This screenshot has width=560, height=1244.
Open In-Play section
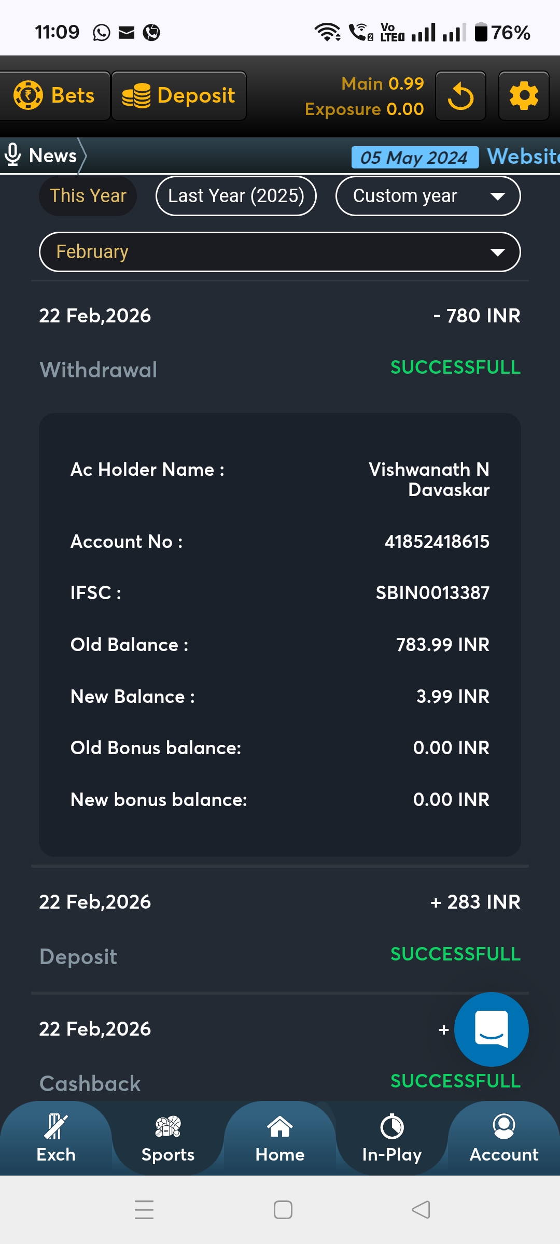tap(392, 1138)
